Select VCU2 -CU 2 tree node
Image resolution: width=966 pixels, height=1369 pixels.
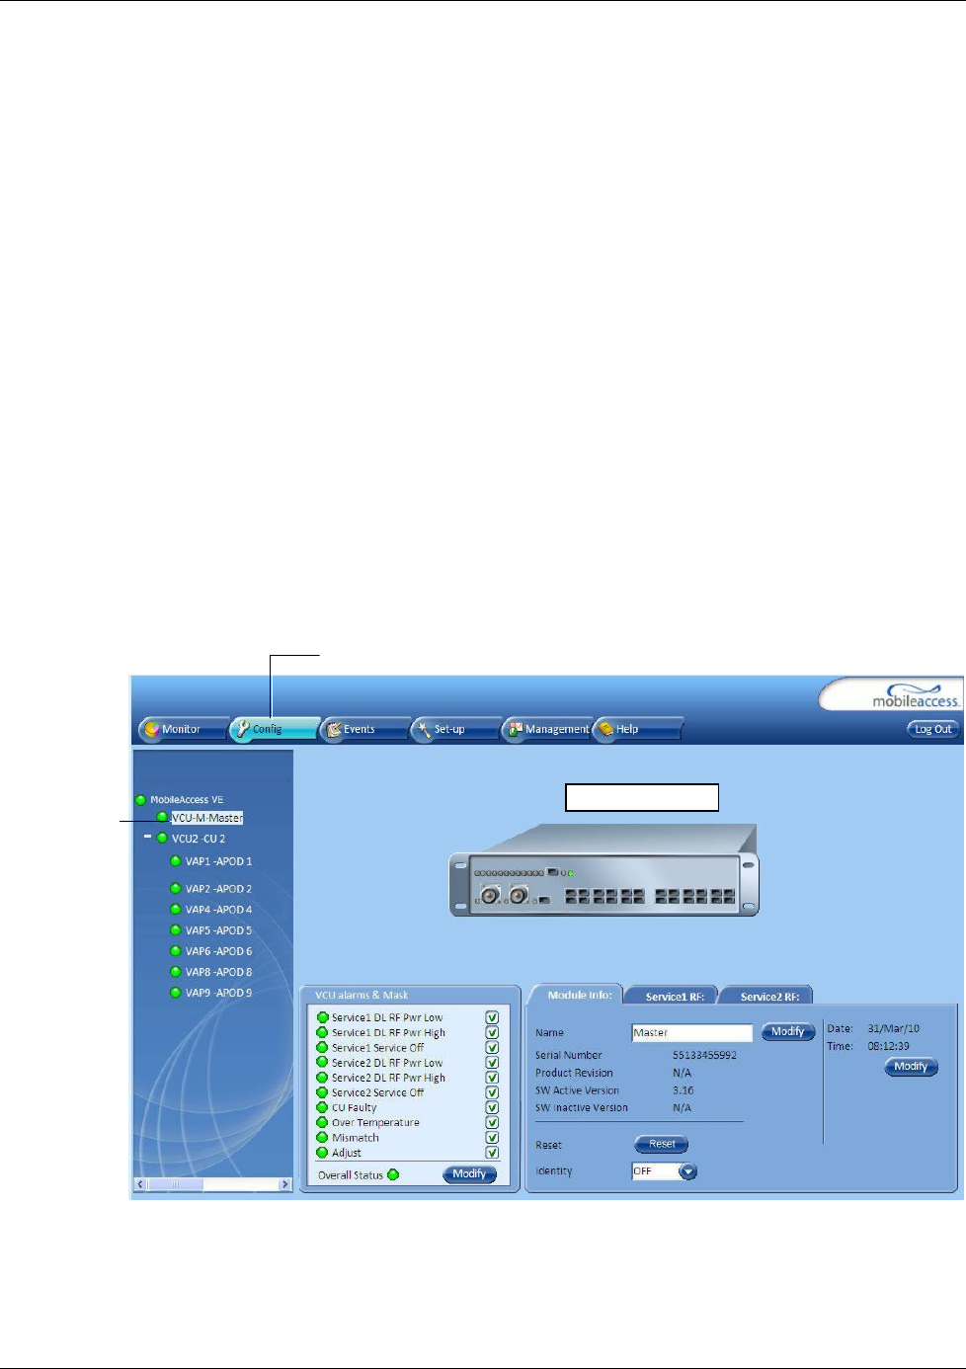[x=199, y=839]
